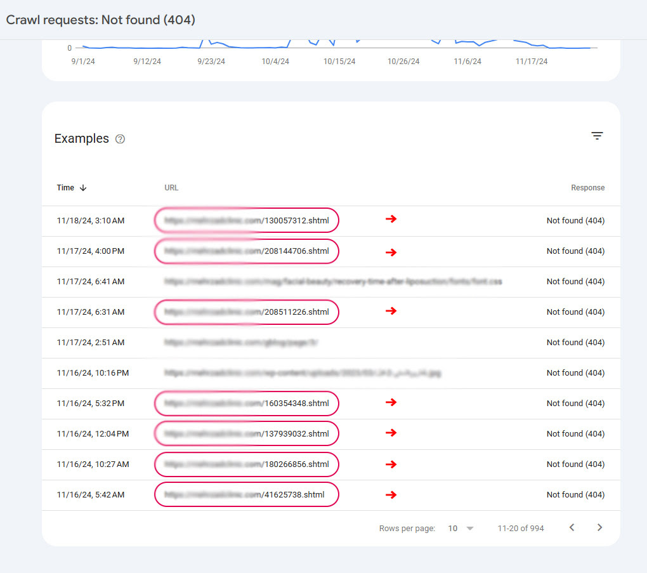
Task: Click the Time column header
Action: (65, 188)
